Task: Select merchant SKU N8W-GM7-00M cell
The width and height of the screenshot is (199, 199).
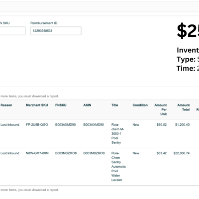Action: 37,153
